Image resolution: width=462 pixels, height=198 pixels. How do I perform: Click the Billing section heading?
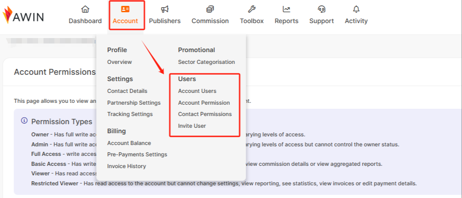point(117,131)
